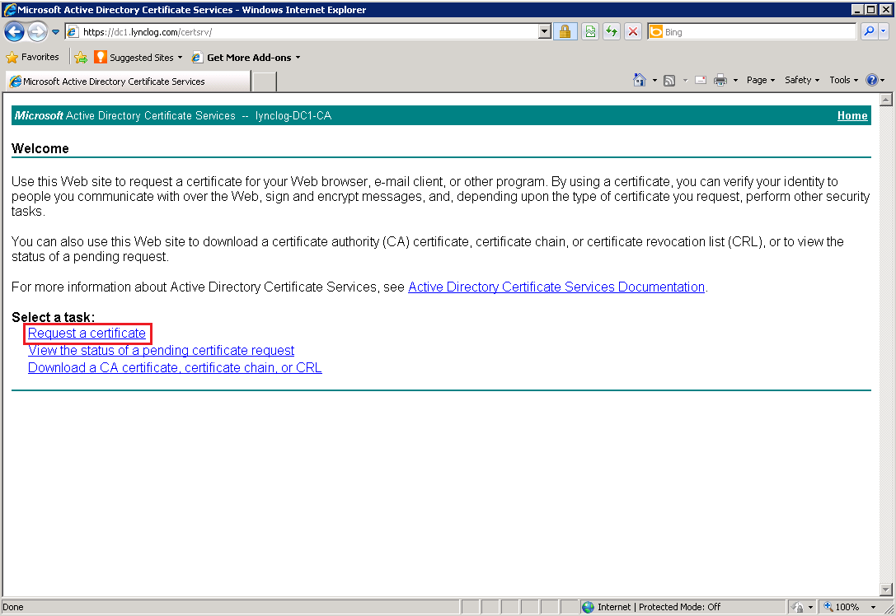Click the browser Back arrow button
The width and height of the screenshot is (896, 616).
(14, 32)
